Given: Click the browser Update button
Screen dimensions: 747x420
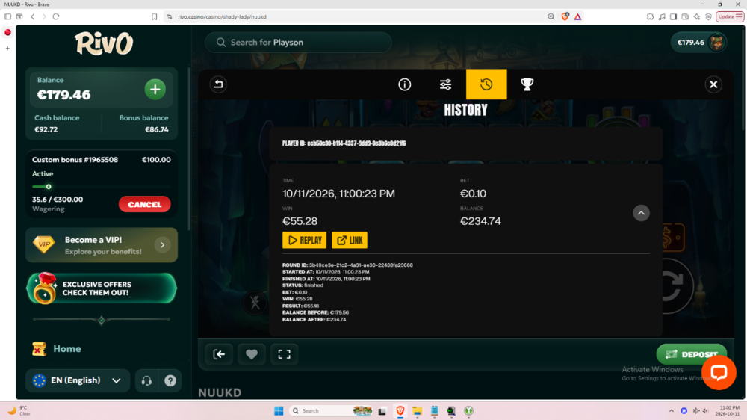Looking at the screenshot, I should pos(730,16).
